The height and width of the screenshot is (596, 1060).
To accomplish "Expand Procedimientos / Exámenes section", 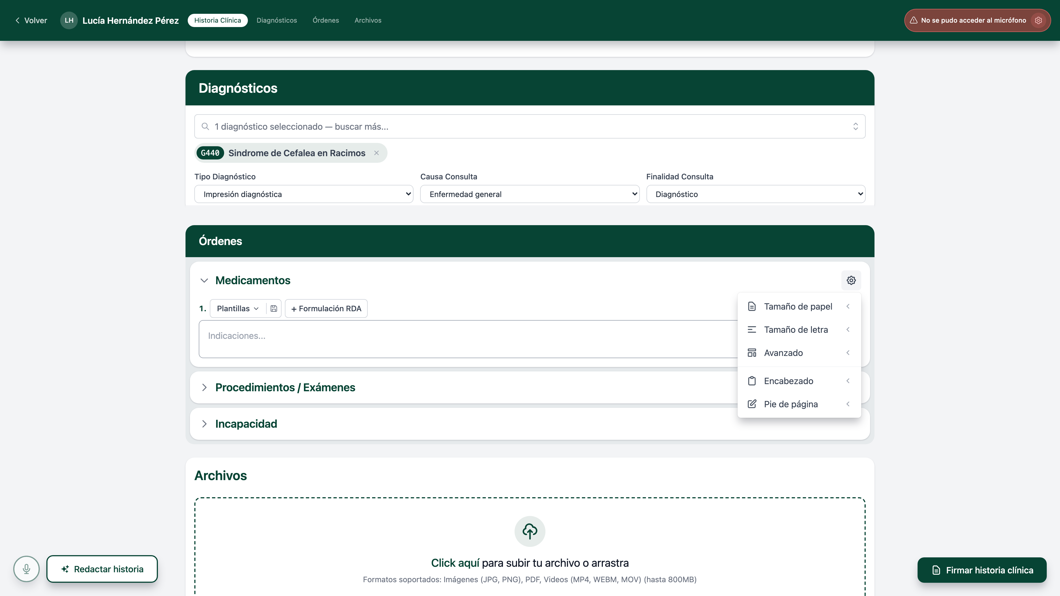I will point(204,387).
